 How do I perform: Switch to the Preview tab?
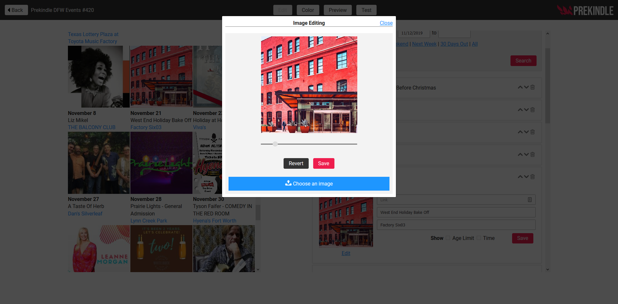[x=337, y=10]
